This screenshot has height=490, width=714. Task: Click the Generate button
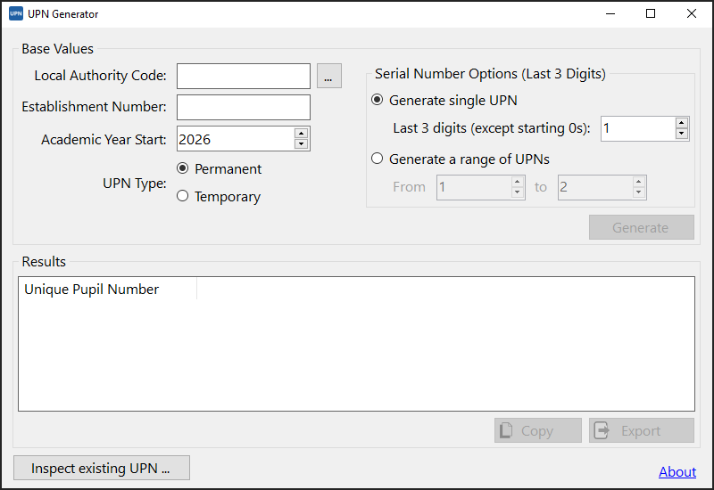click(x=641, y=227)
